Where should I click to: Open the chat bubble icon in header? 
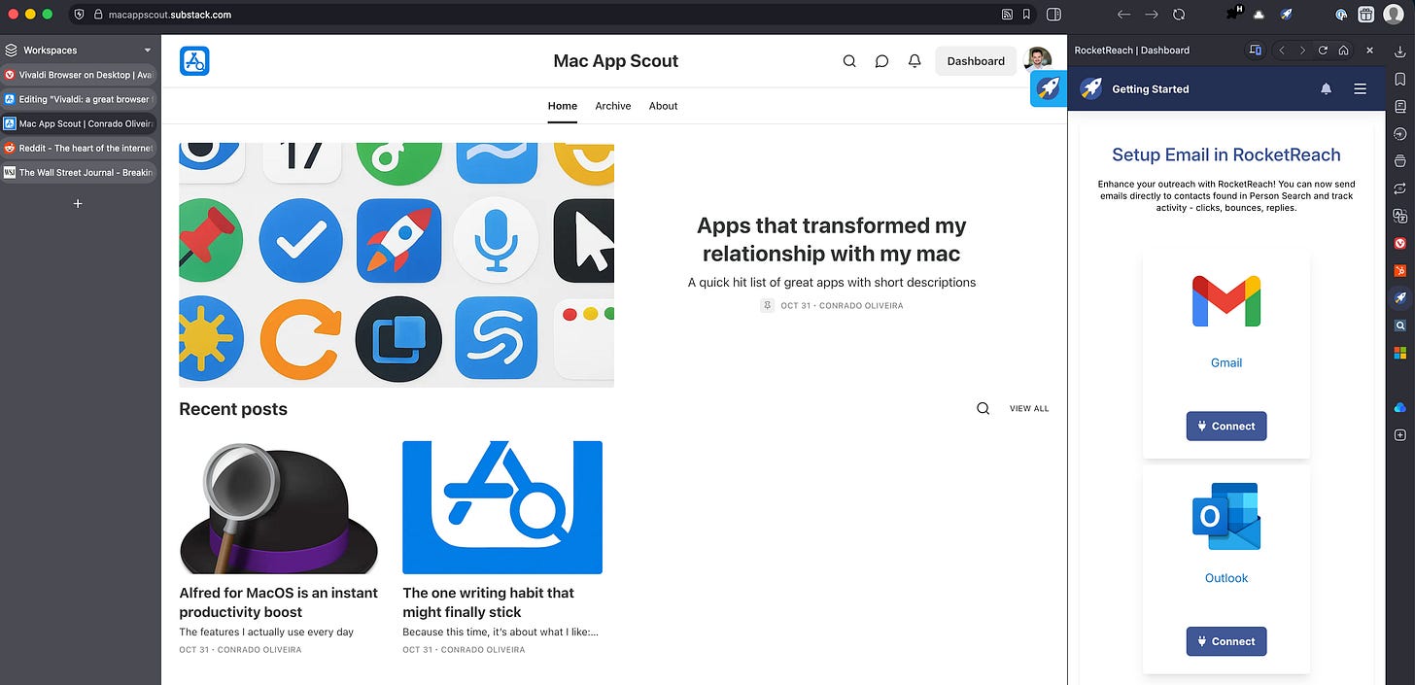(881, 60)
